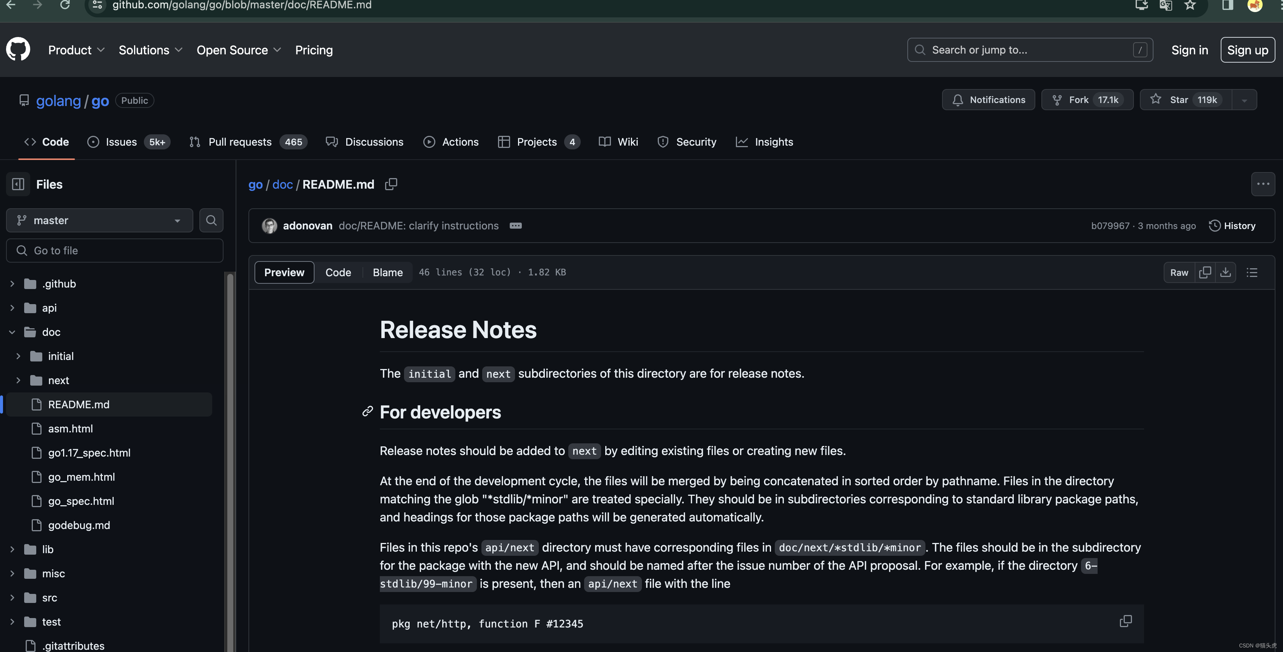Expand the api folder
This screenshot has height=652, width=1283.
click(12, 308)
